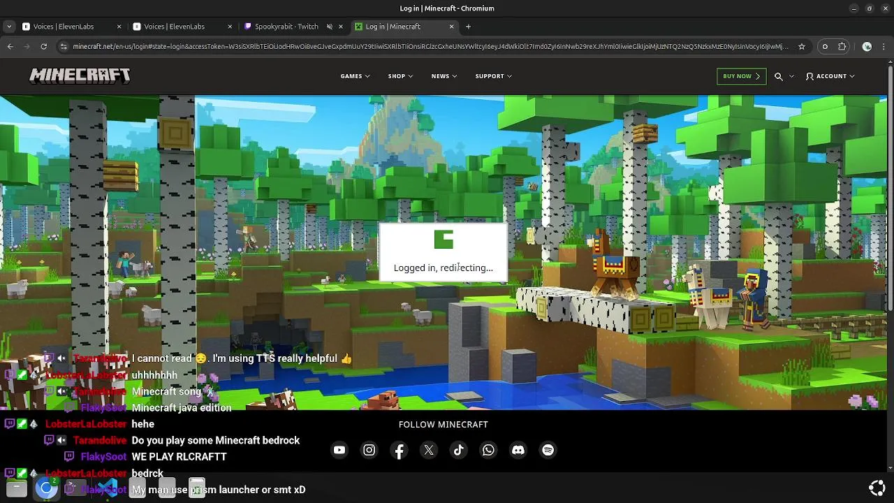Expand the Support menu
The image size is (894, 503).
(494, 76)
